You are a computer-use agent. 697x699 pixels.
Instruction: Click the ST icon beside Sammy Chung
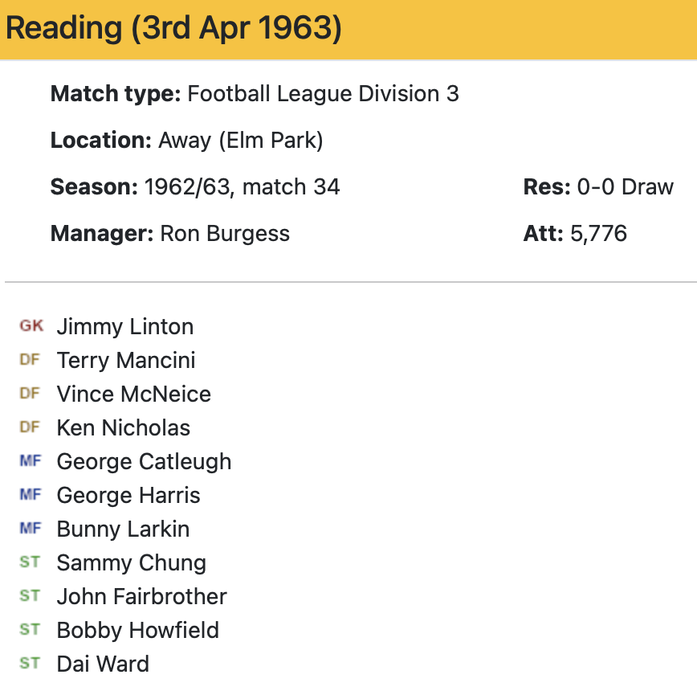coord(30,562)
